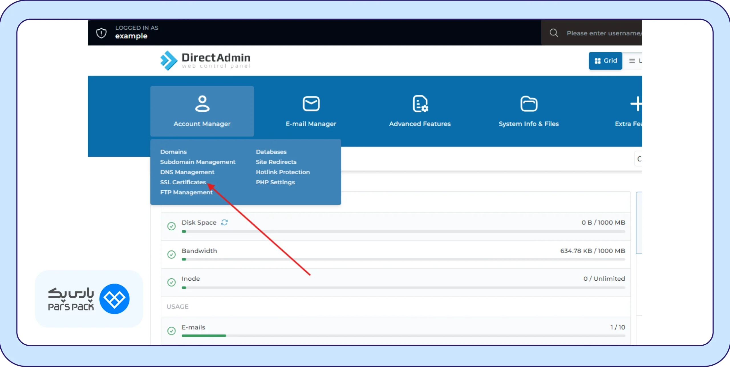730x367 pixels.
Task: Open FTP Management
Action: pos(186,192)
